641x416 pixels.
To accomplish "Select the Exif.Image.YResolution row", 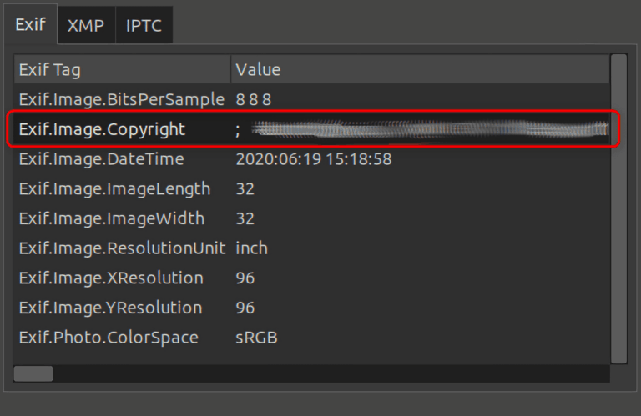I will pyautogui.click(x=111, y=308).
